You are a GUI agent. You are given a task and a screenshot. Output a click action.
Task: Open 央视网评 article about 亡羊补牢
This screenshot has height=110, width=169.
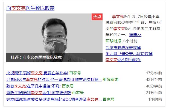pos(37,73)
